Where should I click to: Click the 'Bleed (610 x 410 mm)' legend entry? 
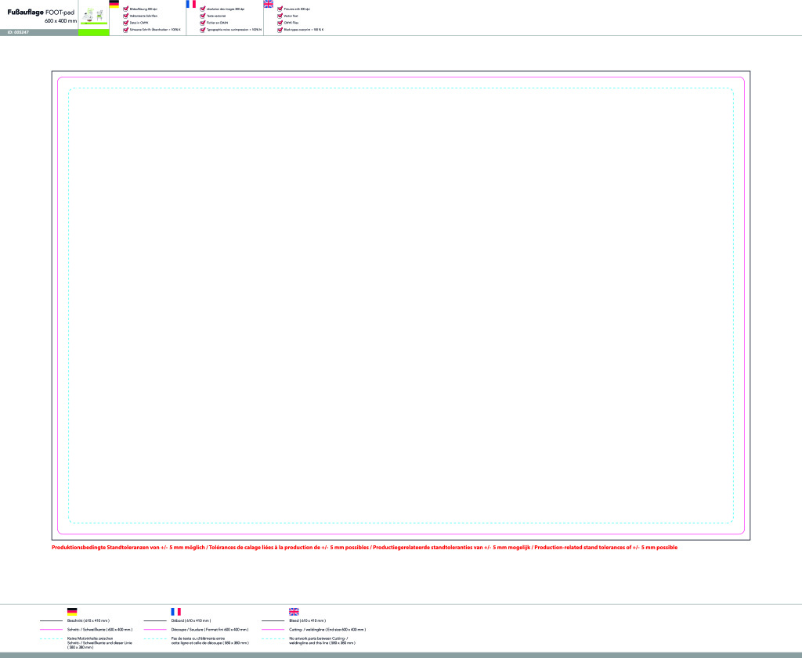(308, 620)
